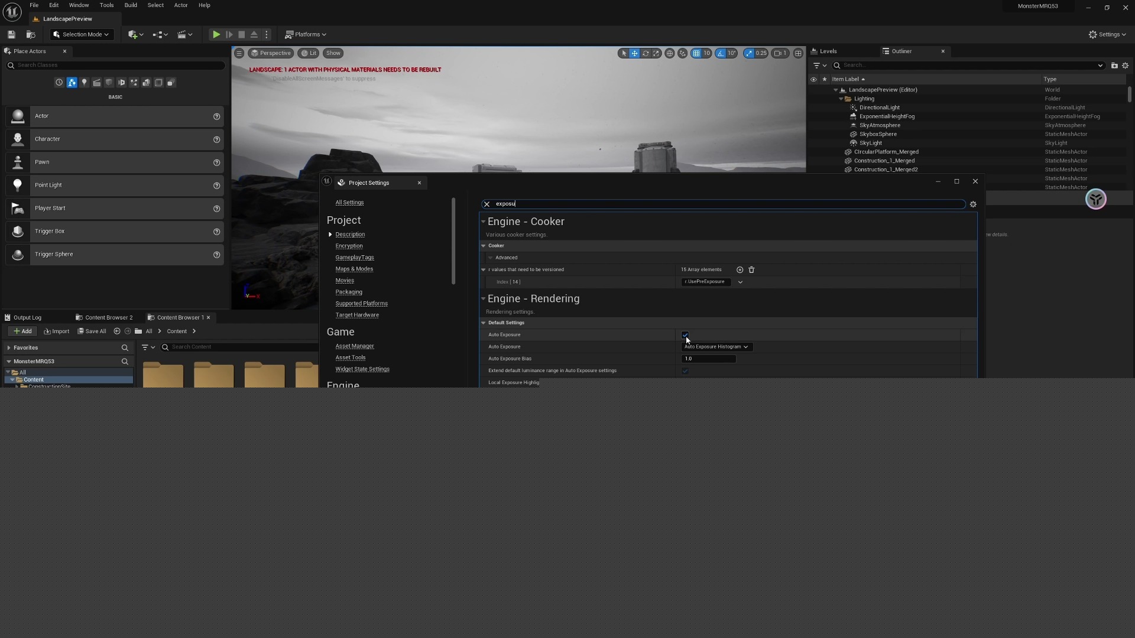Uncheck the Auto Exposure checkbox

point(685,335)
